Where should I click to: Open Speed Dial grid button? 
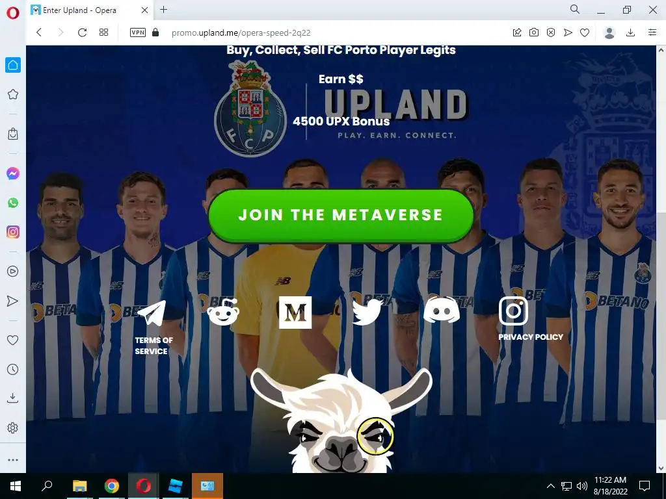tap(103, 32)
